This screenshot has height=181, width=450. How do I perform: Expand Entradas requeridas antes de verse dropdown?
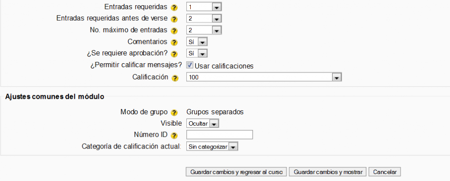tap(204, 19)
